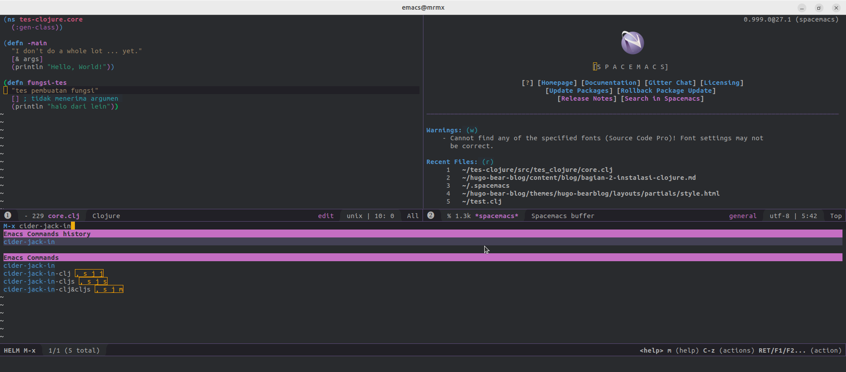The width and height of the screenshot is (846, 372).
Task: Click ', s j j' keybinding hint
Action: point(89,274)
